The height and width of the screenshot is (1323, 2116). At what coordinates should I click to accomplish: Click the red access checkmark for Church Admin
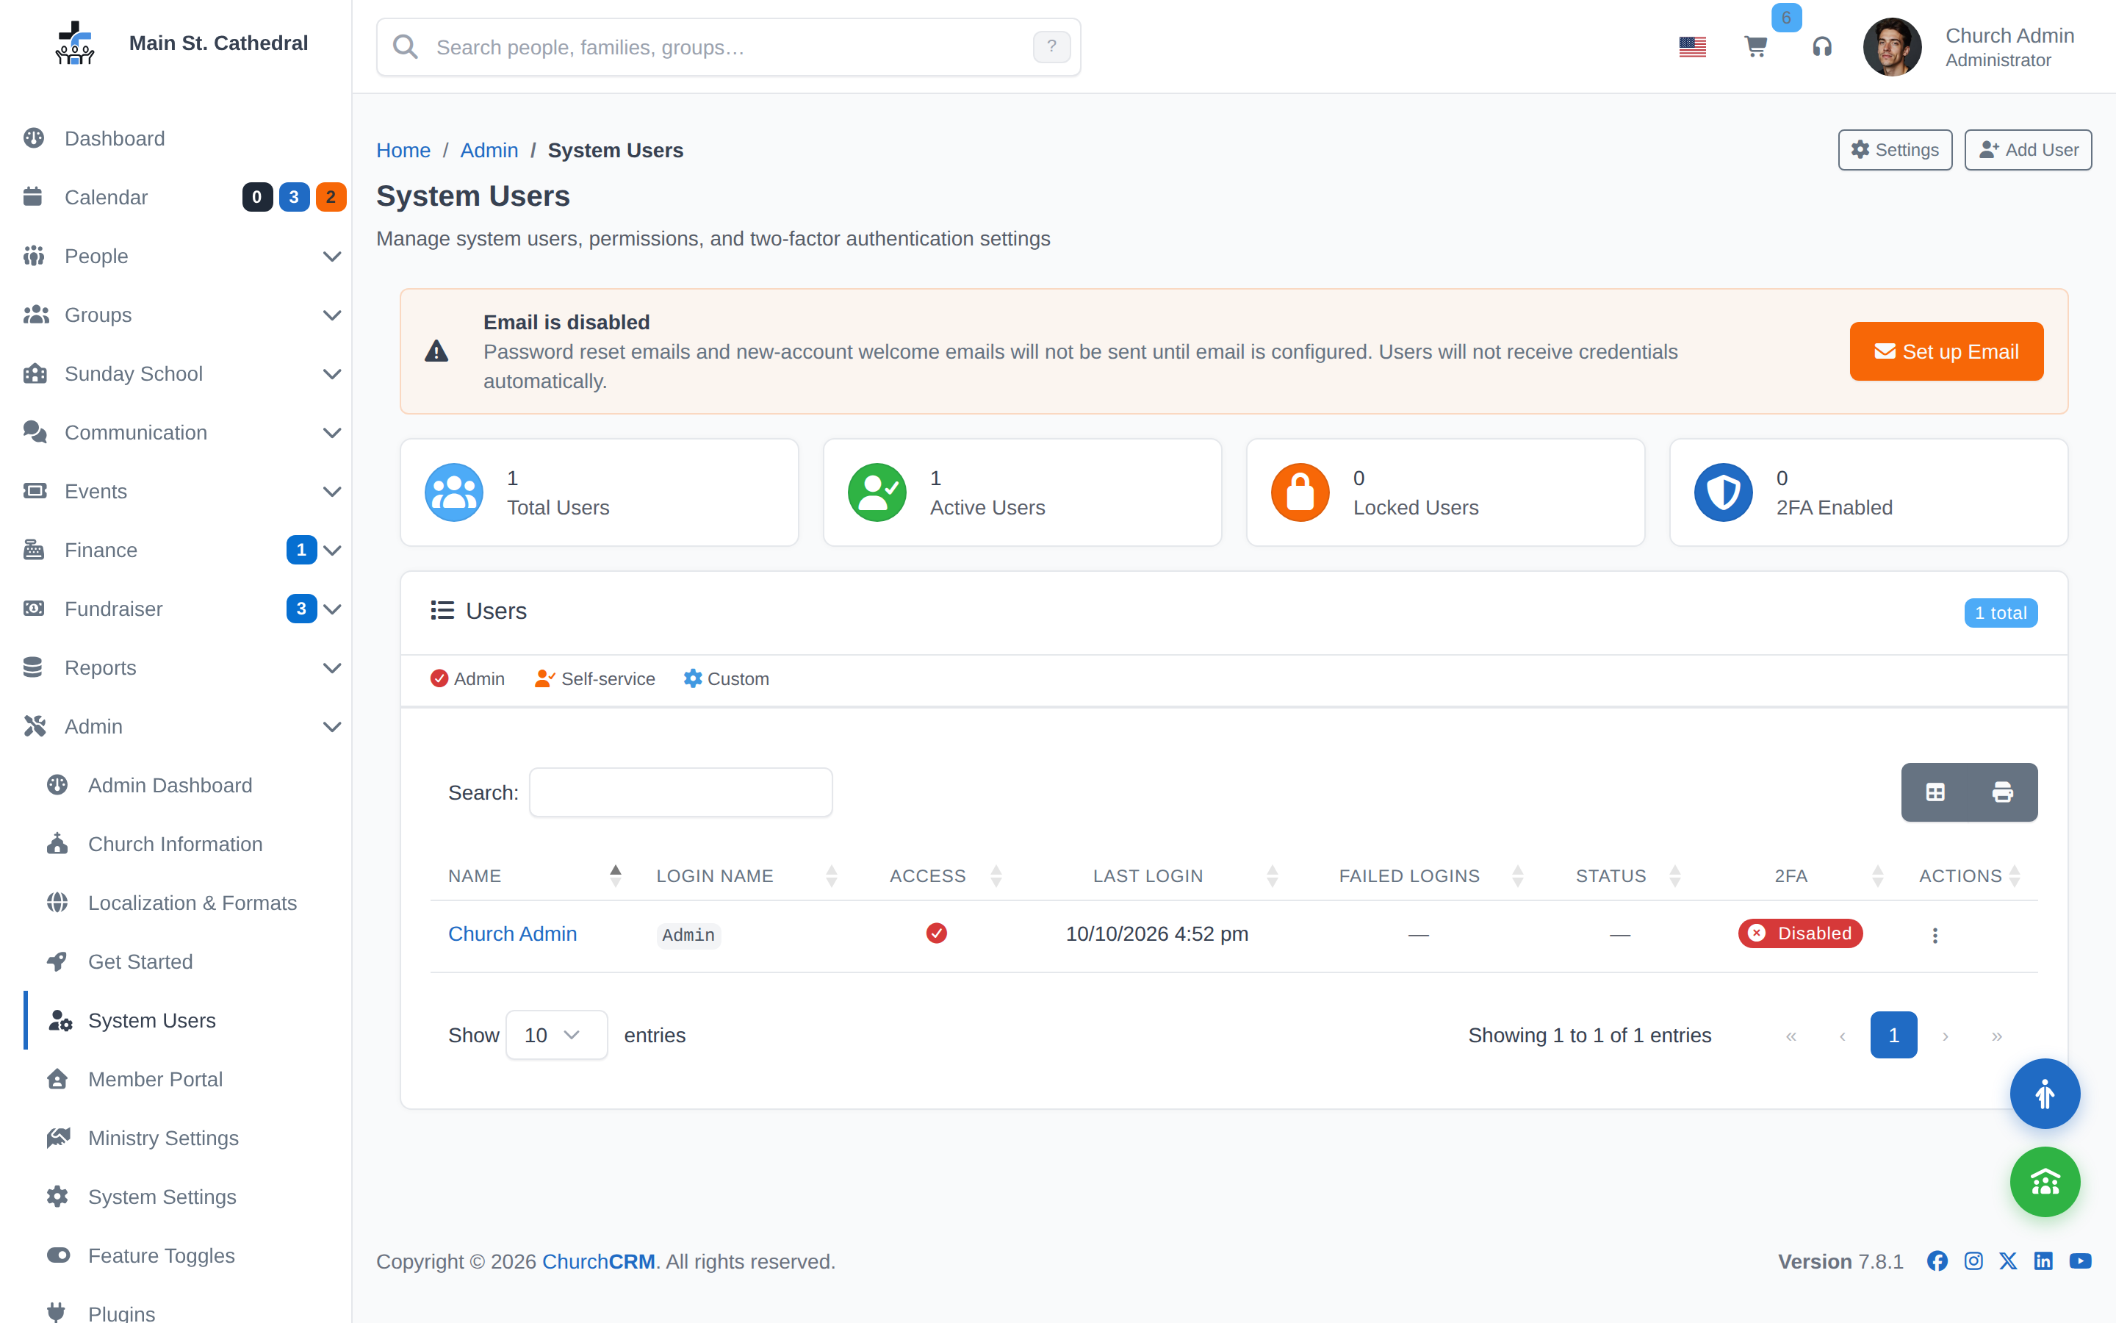(937, 933)
